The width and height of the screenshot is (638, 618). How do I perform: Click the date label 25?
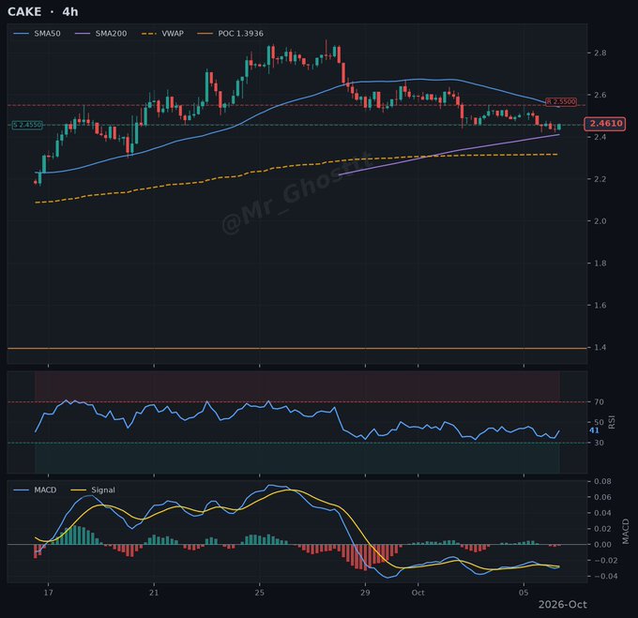coord(260,593)
